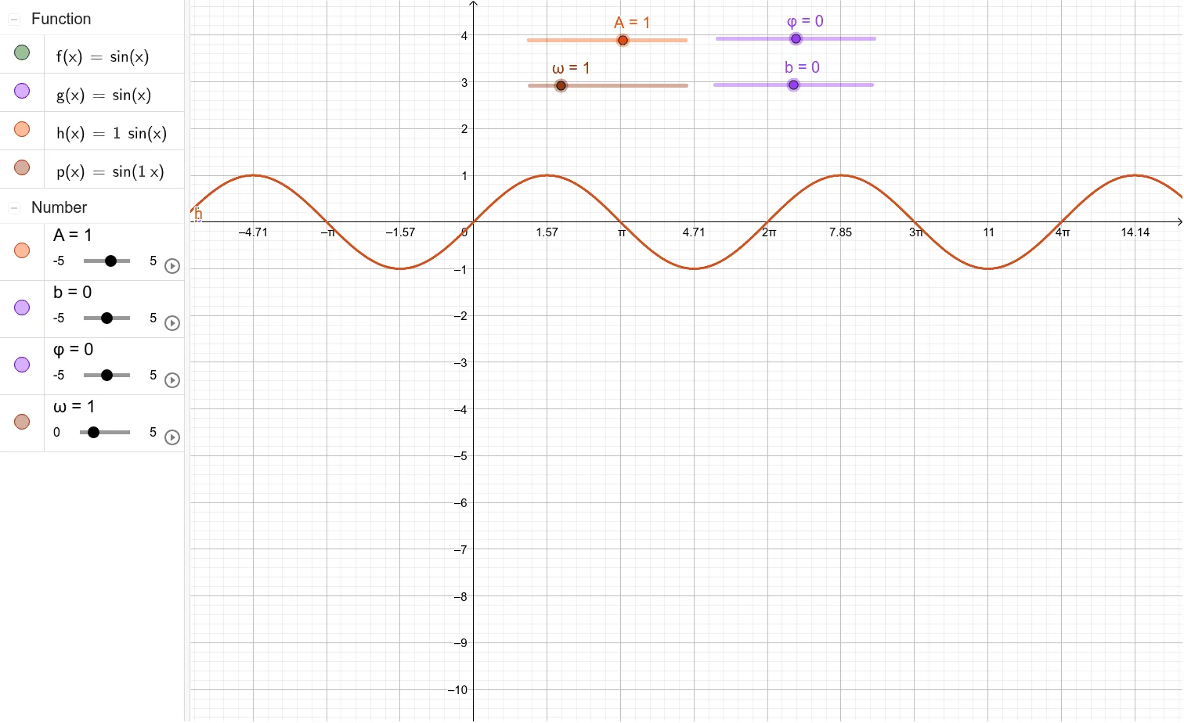1184x723 pixels.
Task: Collapse the Number section
Action: point(14,207)
